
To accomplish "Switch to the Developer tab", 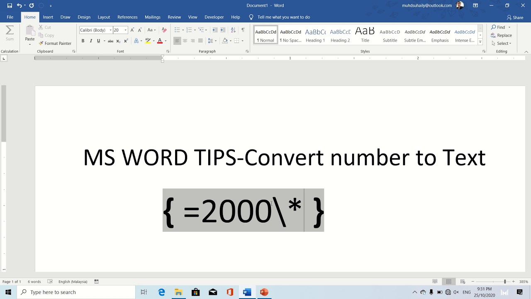I will (x=214, y=17).
